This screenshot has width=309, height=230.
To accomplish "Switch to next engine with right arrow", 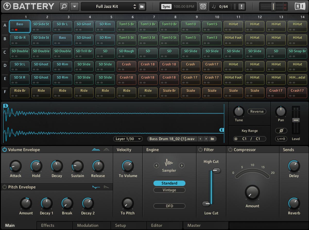I will [x=182, y=165].
